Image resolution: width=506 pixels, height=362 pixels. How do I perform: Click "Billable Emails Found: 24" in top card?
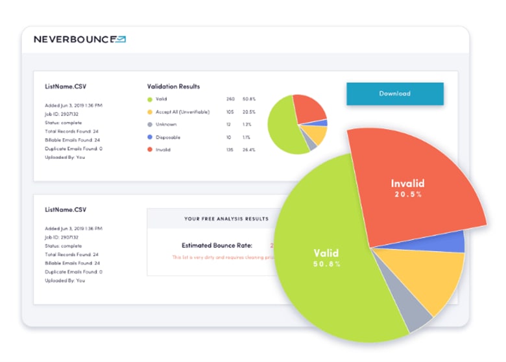(72, 140)
